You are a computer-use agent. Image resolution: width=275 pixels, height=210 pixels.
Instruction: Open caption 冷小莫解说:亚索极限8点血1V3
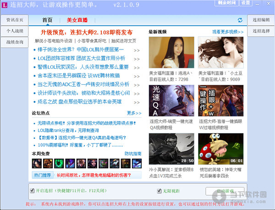click(x=171, y=173)
